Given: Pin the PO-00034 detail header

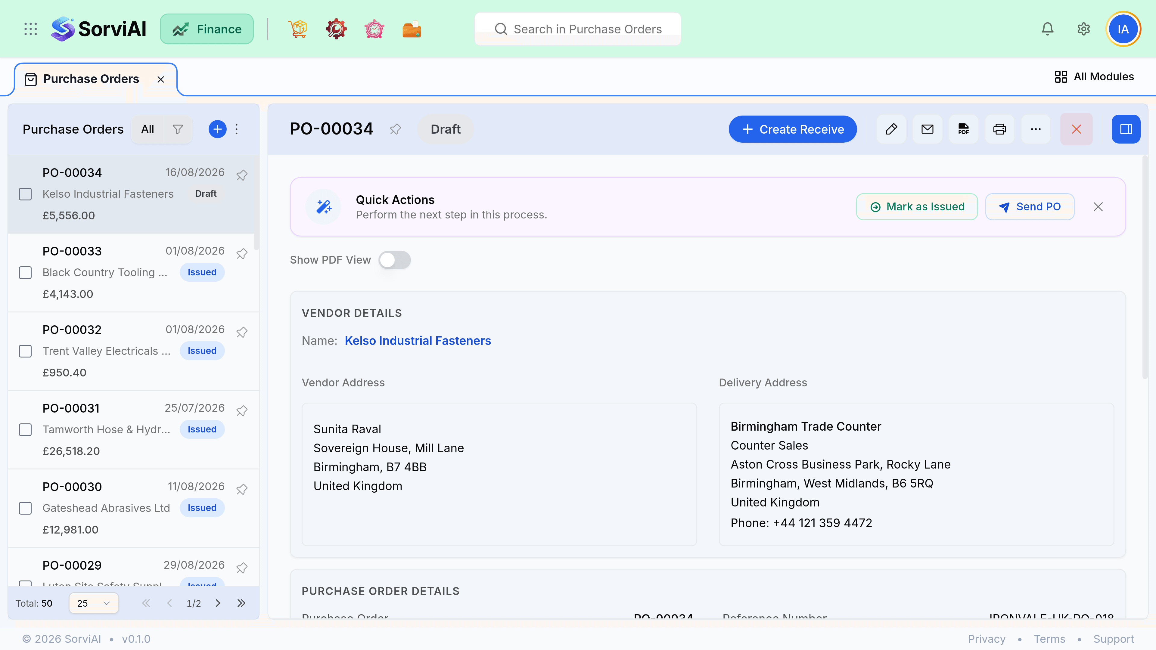Looking at the screenshot, I should coord(395,129).
